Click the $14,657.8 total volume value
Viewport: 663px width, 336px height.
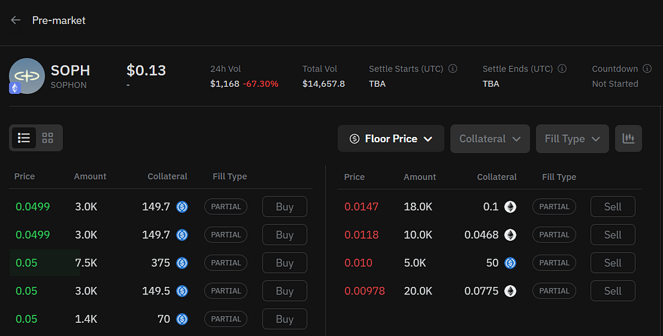324,84
